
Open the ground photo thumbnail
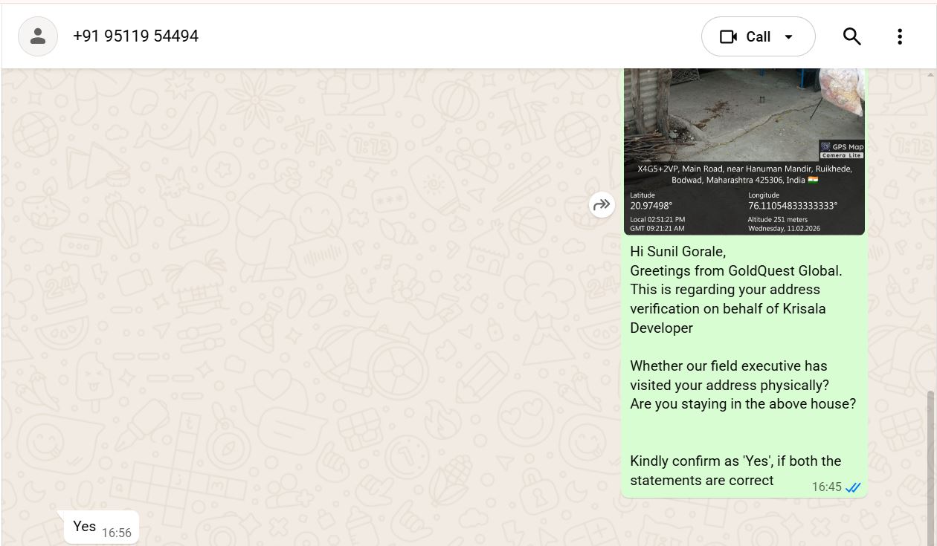click(744, 111)
